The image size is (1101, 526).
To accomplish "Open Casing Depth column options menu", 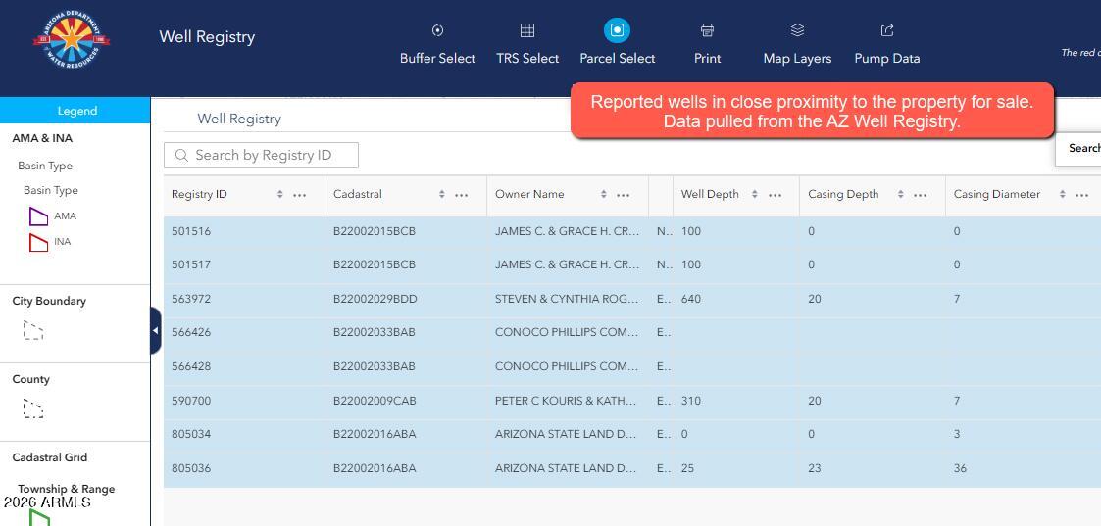I will click(921, 195).
